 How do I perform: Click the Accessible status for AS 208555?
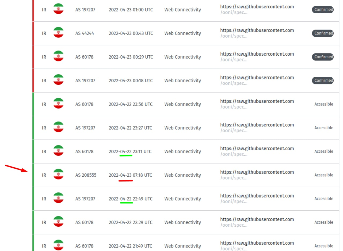324,175
